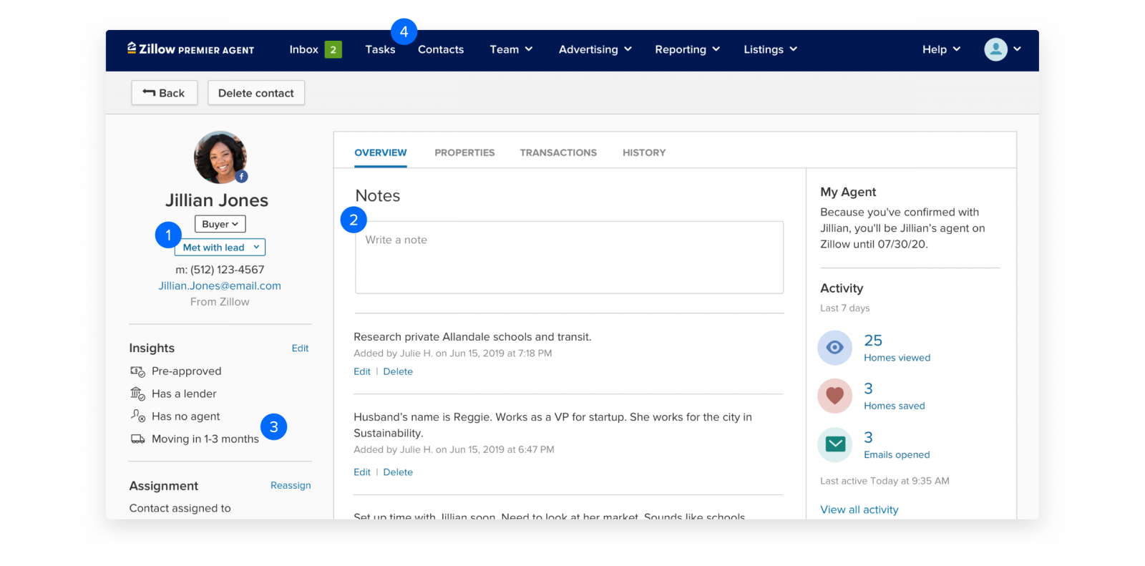The height and width of the screenshot is (566, 1145).
Task: Open the Reporting dropdown menu
Action: pyautogui.click(x=687, y=49)
